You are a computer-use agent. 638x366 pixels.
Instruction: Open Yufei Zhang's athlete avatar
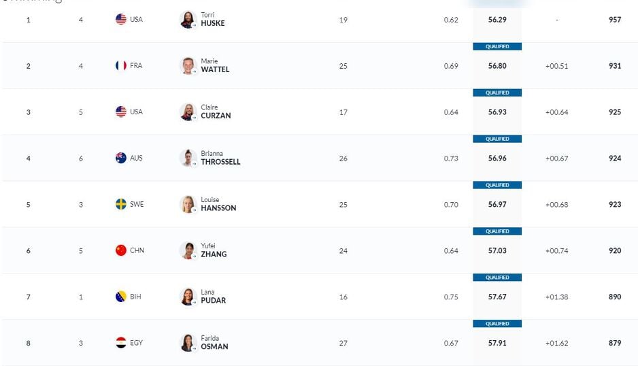tap(188, 250)
